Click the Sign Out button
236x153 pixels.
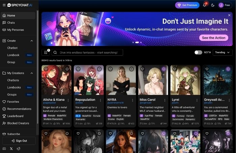pos(19,141)
